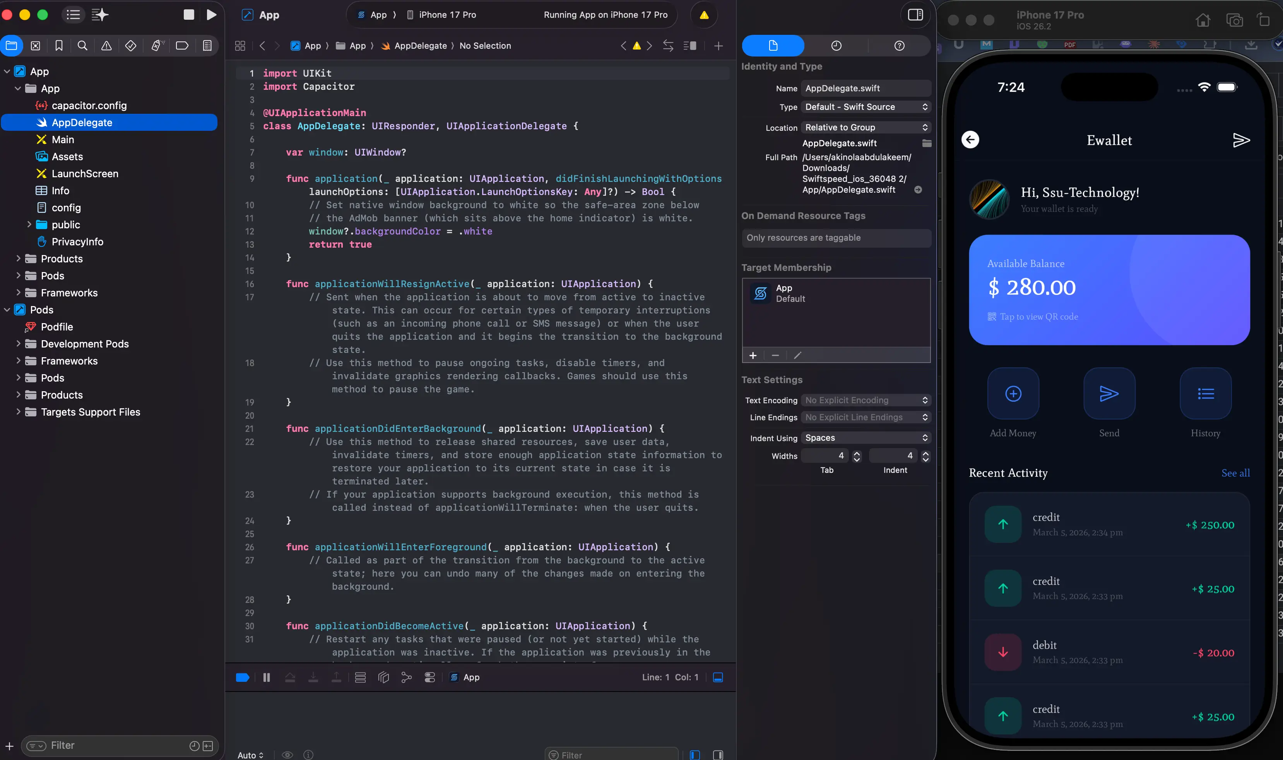Screen dimensions: 1283x760
Task: Open the Source Control navigator
Action: 35,46
